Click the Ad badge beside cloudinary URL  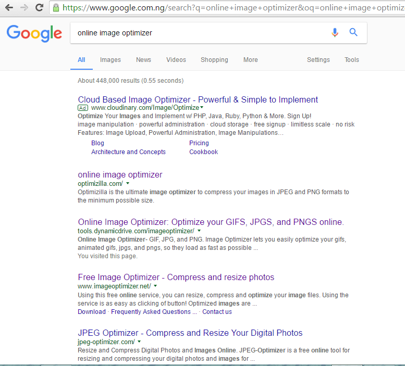(83, 108)
